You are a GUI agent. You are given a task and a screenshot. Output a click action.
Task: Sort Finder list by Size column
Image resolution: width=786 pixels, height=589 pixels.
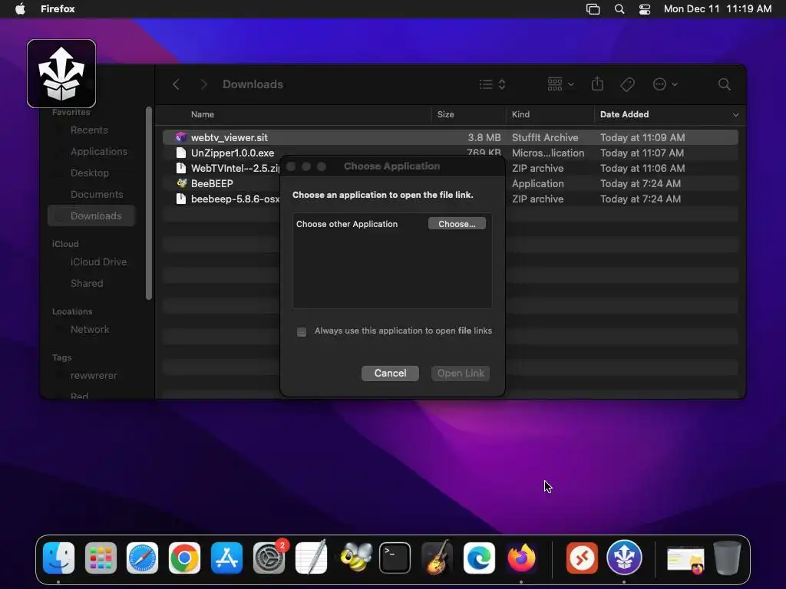pos(446,114)
